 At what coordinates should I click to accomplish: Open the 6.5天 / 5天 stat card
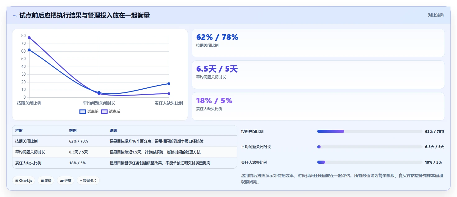click(x=318, y=75)
